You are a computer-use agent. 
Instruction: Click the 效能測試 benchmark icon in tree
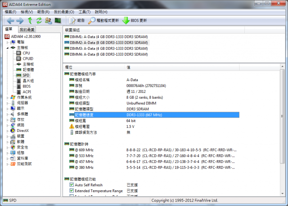click(13, 164)
